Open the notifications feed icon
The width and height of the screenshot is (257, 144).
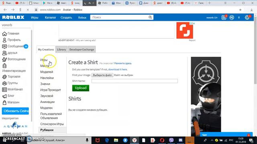click(224, 18)
